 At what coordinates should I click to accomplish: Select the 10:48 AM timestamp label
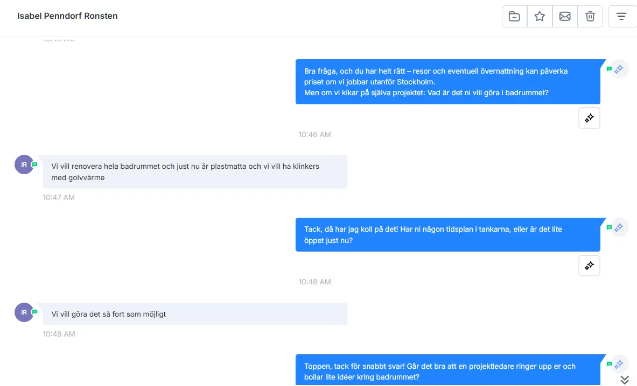click(315, 281)
